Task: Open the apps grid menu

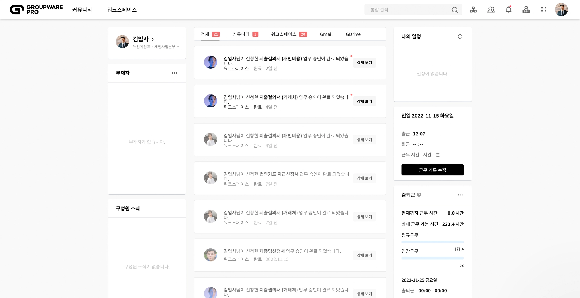Action: coord(543,10)
